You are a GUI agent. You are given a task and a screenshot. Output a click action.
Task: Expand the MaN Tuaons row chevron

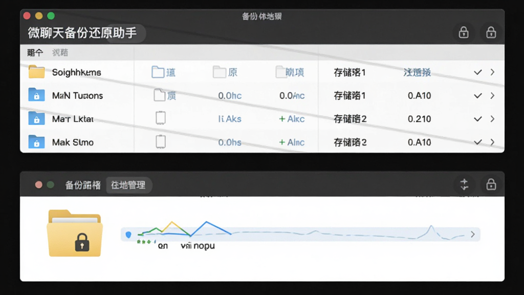click(493, 96)
